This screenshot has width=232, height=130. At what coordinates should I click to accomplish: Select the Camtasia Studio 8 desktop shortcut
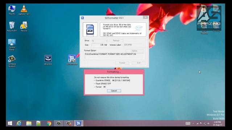click(x=12, y=61)
